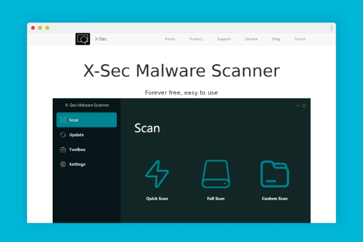Select the Update label in sidebar
Viewport: 363px width, 242px height.
point(76,135)
